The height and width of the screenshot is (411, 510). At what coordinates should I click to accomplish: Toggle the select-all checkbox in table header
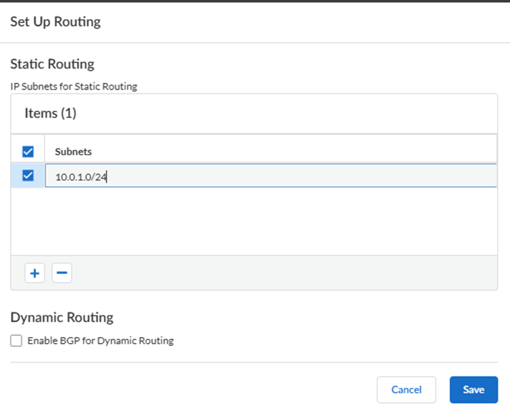tap(29, 151)
